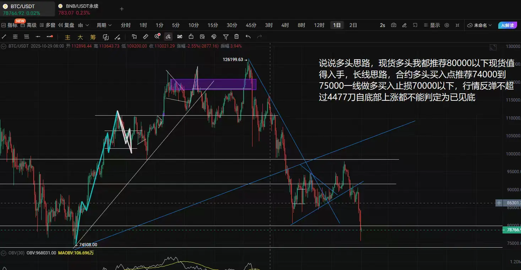Viewport: 521px width, 270px height.
Task: Switch to the 分时 timeframe
Action: [126, 25]
